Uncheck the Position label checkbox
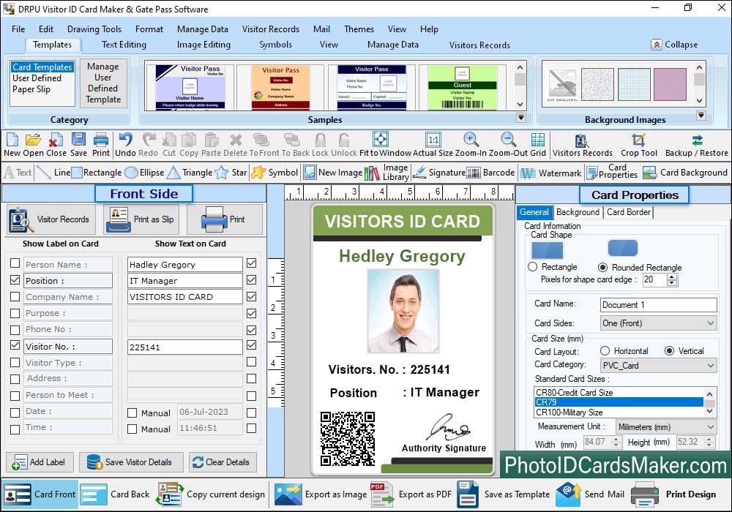 pyautogui.click(x=15, y=280)
